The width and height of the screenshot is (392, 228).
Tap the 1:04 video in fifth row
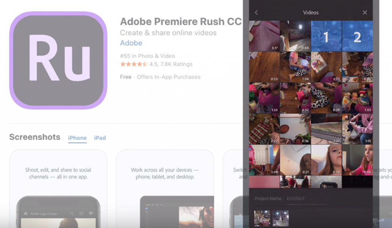(x=264, y=160)
